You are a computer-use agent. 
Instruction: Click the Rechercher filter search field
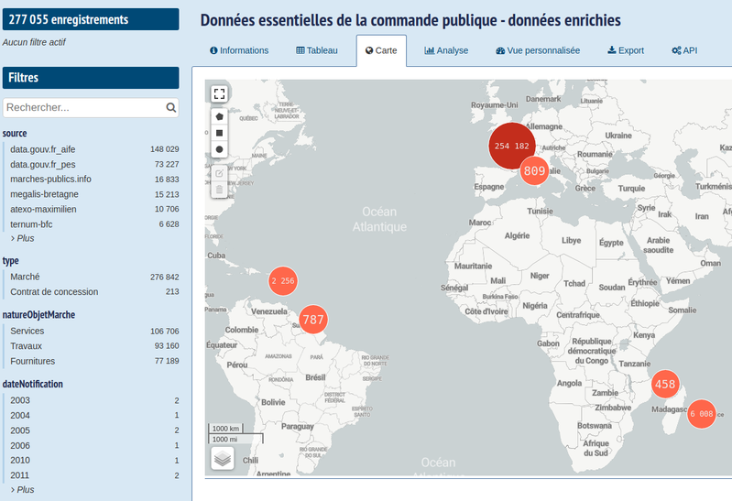(x=82, y=108)
